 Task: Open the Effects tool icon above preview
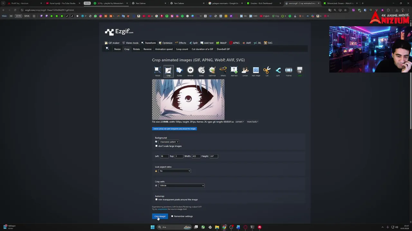pyautogui.click(x=223, y=71)
